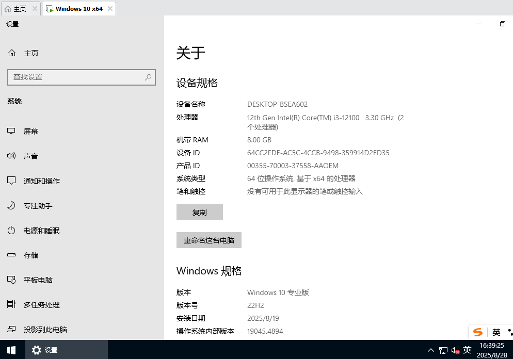
Task: Click product ID 00355-70003-37558-AAOEM
Action: 293,166
